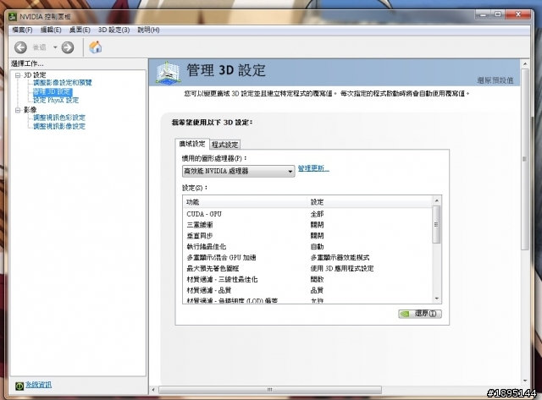Select 調整影像設定和預覽 in the tree
This screenshot has height=400, width=542.
click(x=63, y=83)
